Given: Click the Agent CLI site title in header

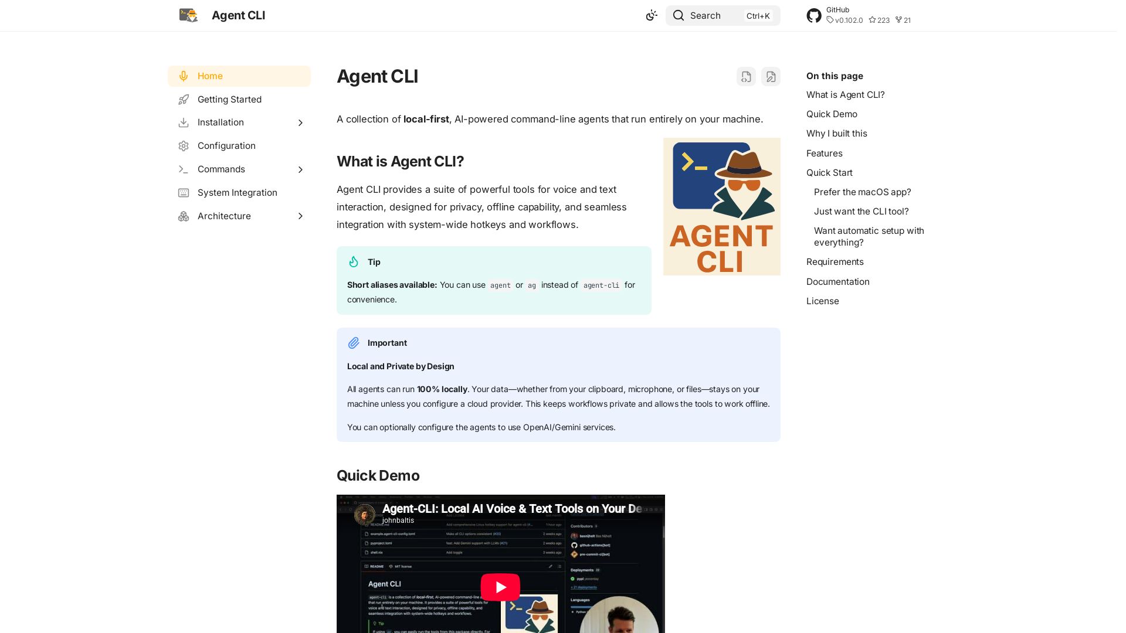Looking at the screenshot, I should tap(238, 15).
